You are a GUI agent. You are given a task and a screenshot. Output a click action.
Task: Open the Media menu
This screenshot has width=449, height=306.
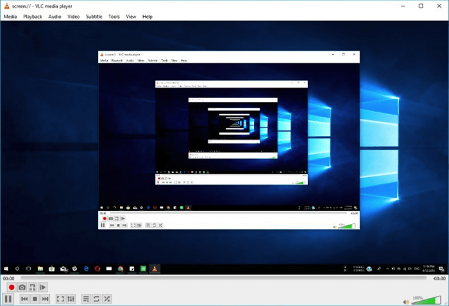(x=10, y=16)
